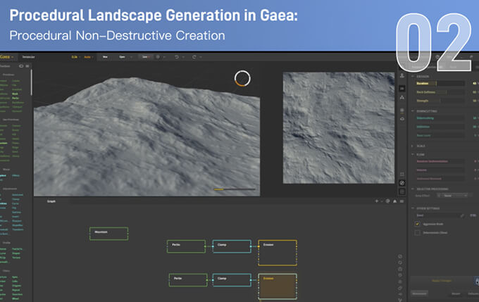479x302 pixels.
Task: Click the grid icon in side strip
Action: click(402, 191)
